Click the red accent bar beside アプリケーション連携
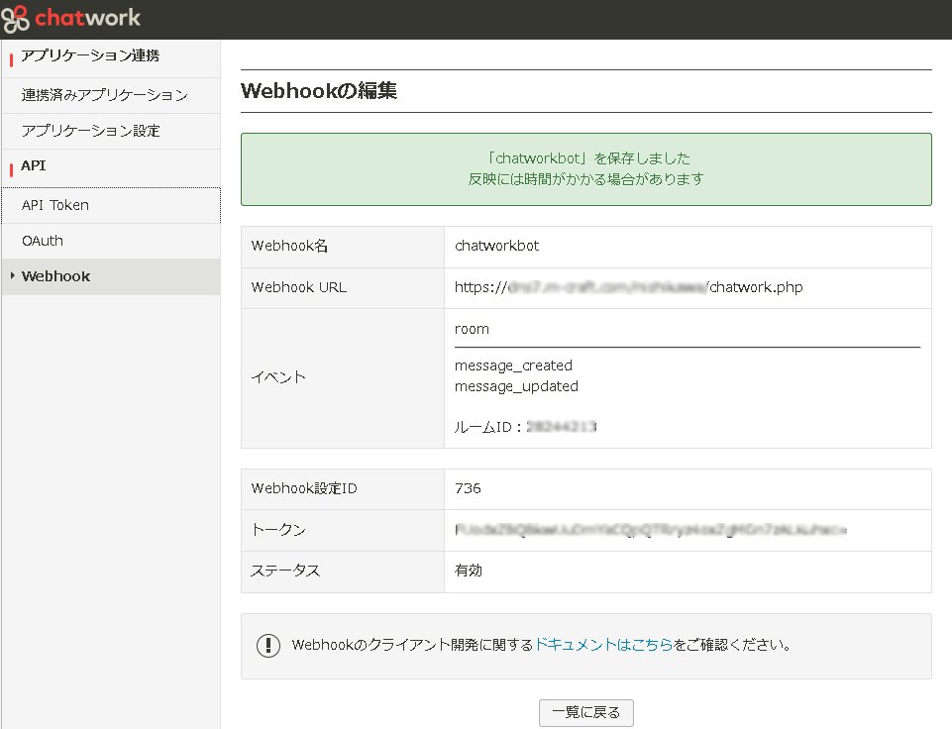 [x=13, y=57]
